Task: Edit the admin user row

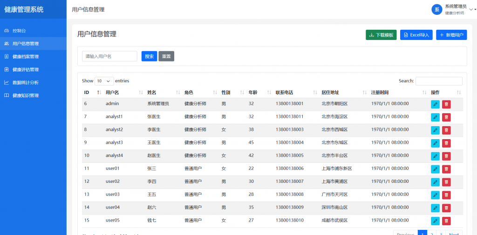Action: [436, 104]
